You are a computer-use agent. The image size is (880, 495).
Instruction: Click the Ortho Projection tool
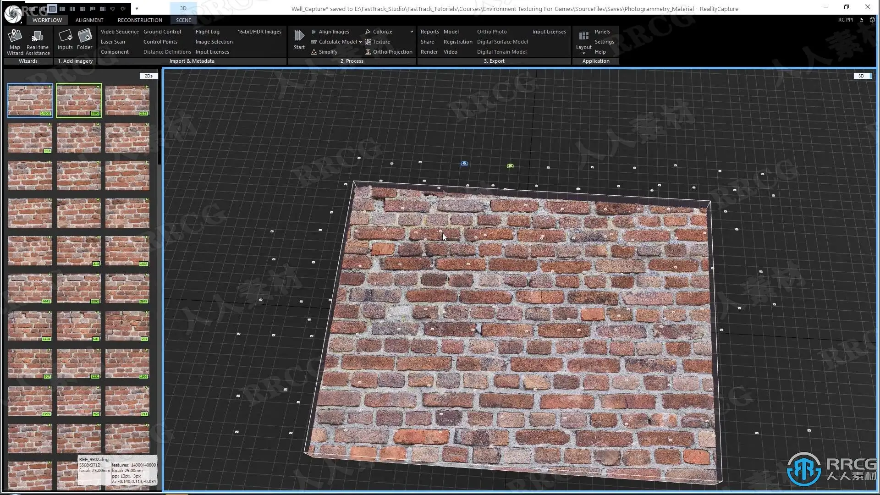click(392, 52)
